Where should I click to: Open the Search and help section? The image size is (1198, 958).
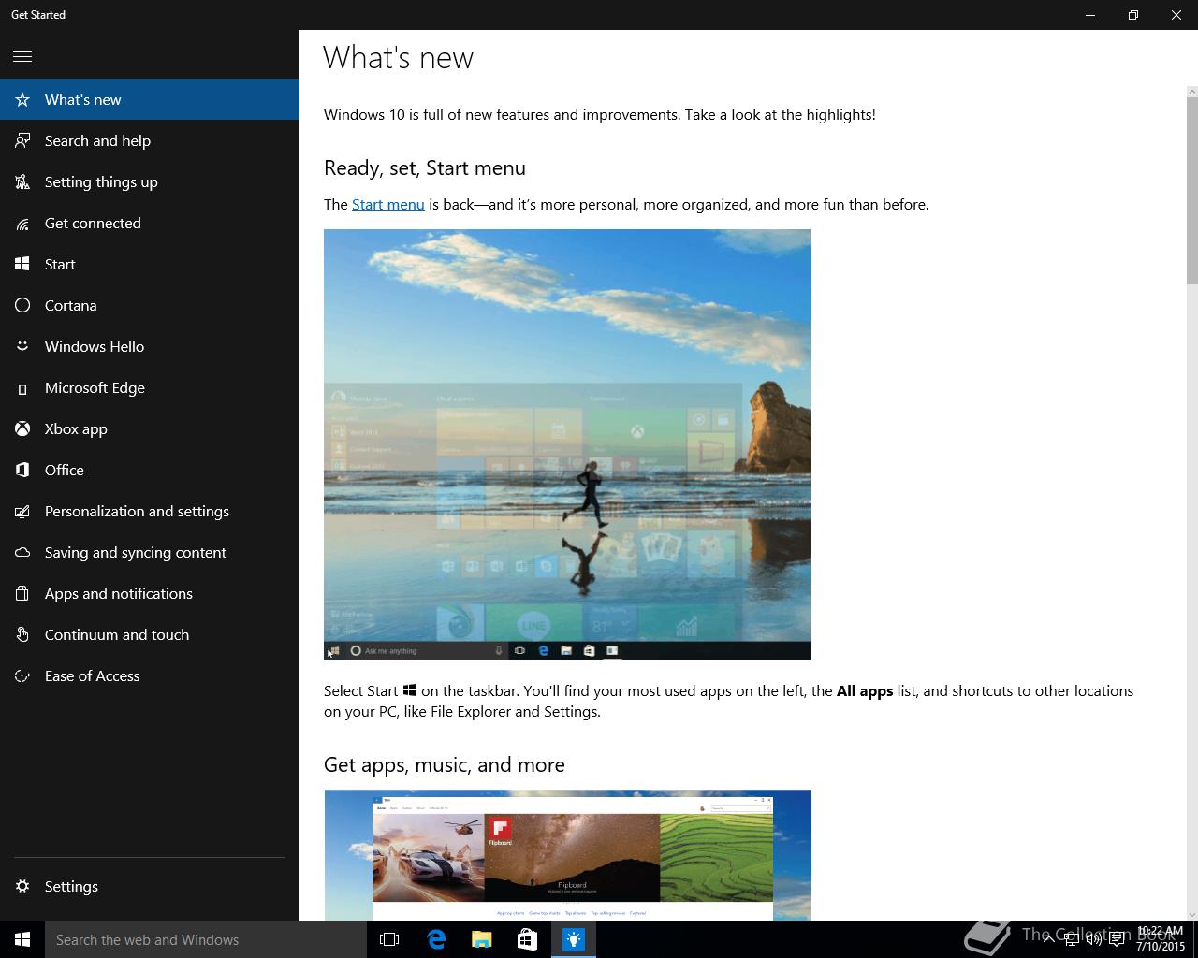pos(150,140)
